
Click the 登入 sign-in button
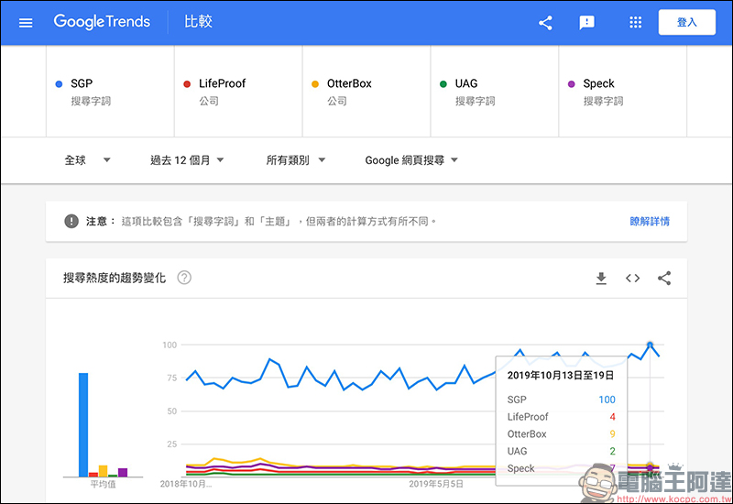click(x=686, y=22)
